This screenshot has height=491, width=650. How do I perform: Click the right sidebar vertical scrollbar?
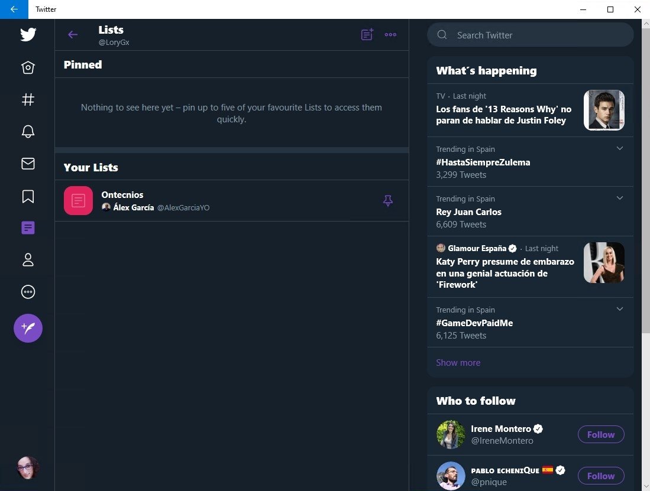pyautogui.click(x=645, y=180)
